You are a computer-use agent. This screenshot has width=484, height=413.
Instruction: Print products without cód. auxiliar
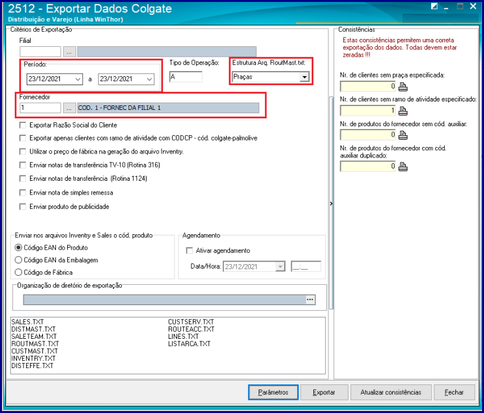coord(403,135)
